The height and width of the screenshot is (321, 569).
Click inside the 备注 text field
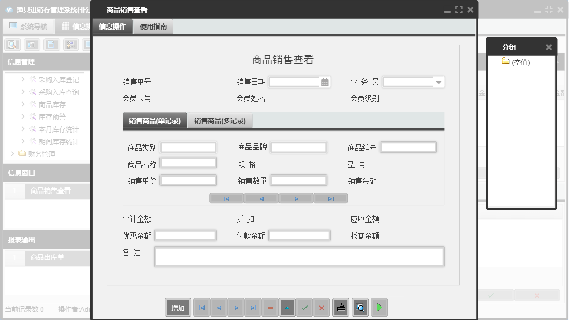click(299, 256)
